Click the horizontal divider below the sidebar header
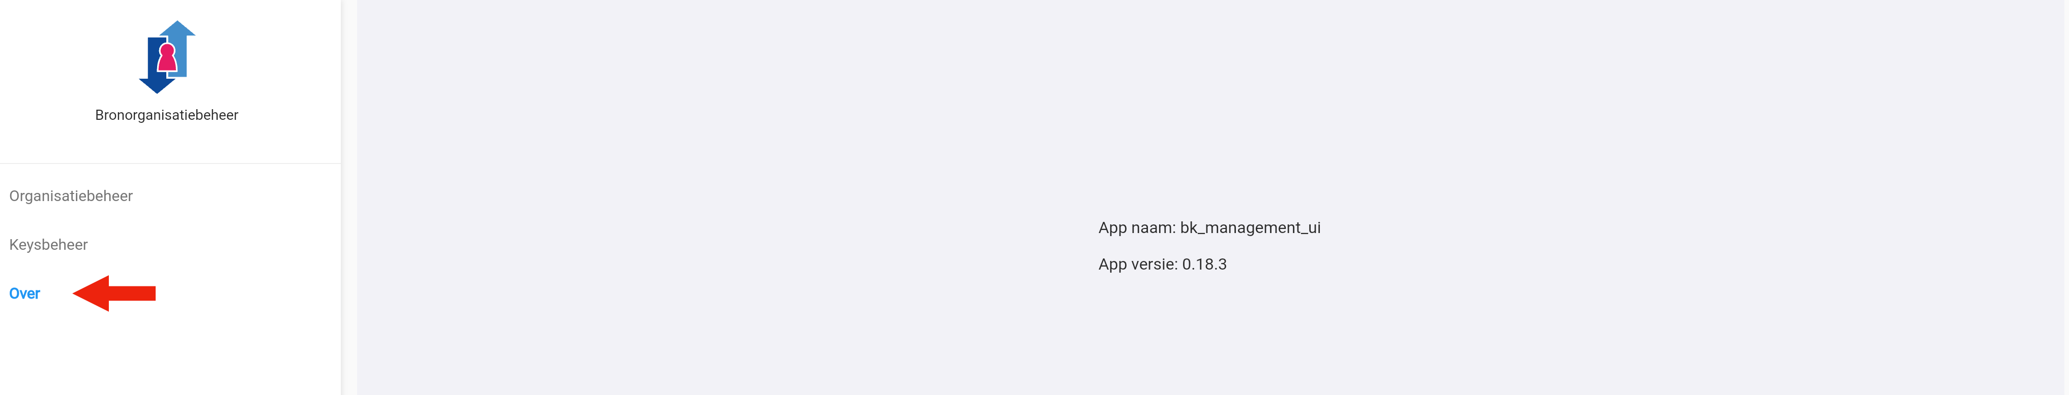The height and width of the screenshot is (395, 2069). pos(170,163)
